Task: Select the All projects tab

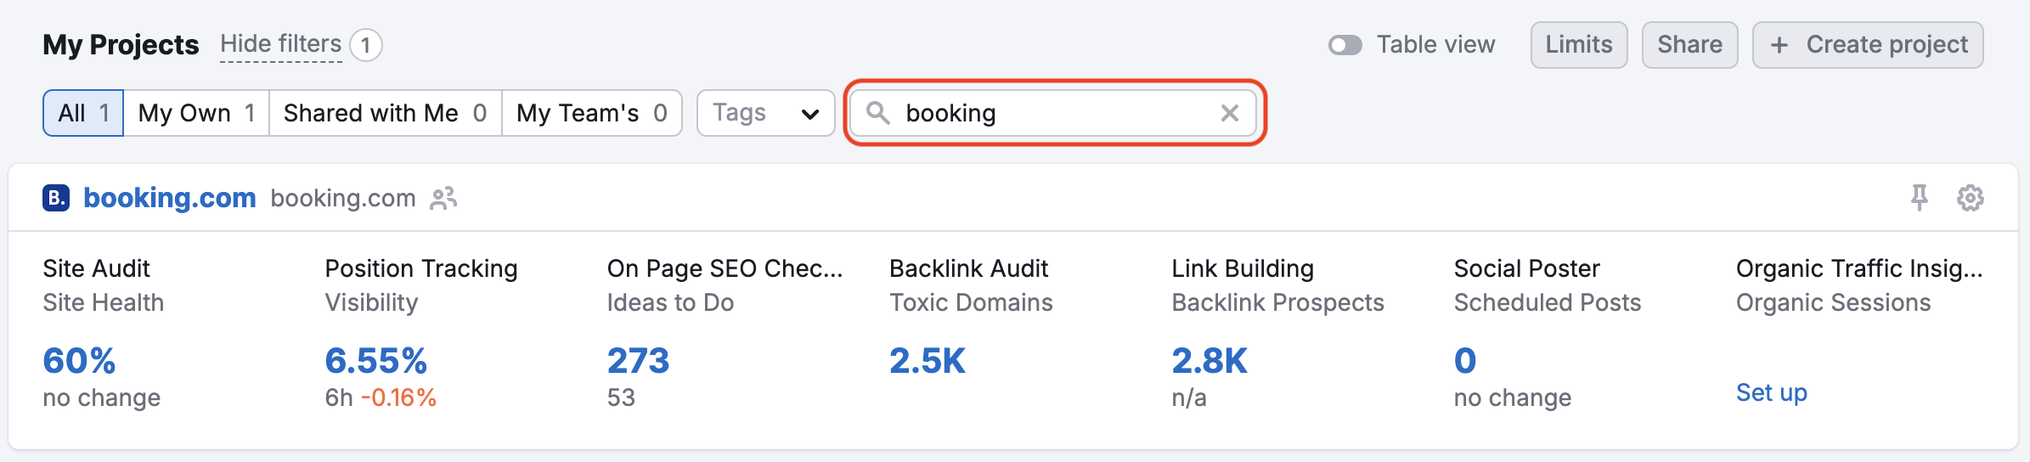Action: coord(83,113)
